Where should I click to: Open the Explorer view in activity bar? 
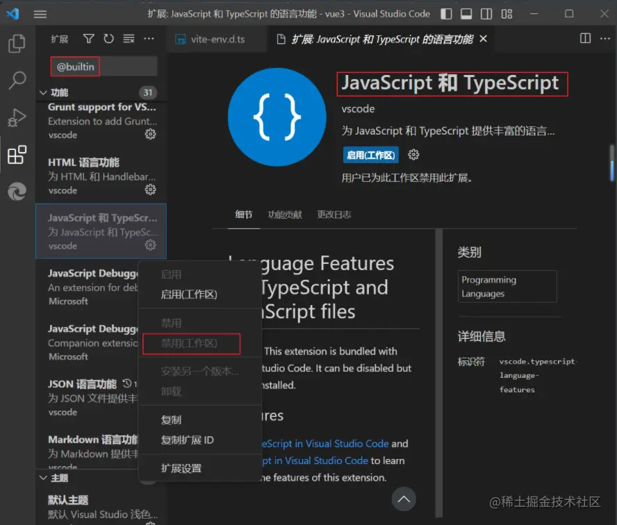(17, 43)
